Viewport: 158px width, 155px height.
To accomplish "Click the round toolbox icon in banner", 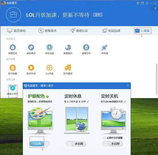I will (x=14, y=15).
